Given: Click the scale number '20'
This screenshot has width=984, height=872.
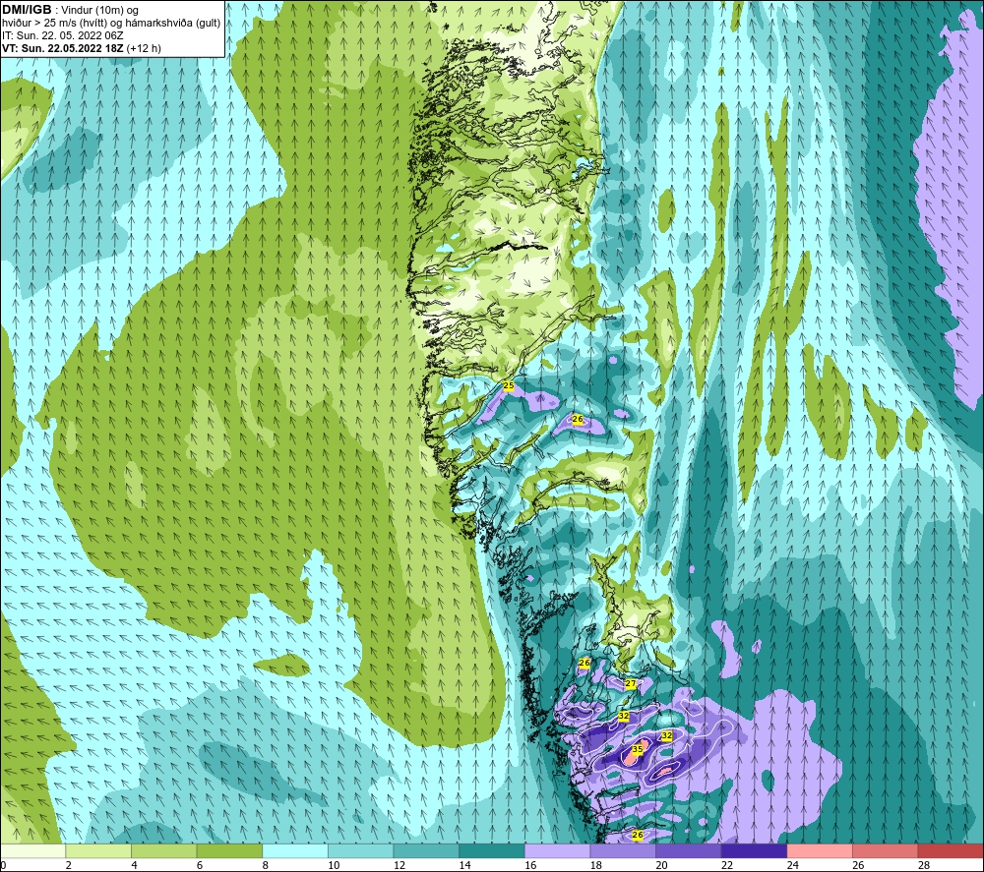Looking at the screenshot, I should tap(661, 865).
